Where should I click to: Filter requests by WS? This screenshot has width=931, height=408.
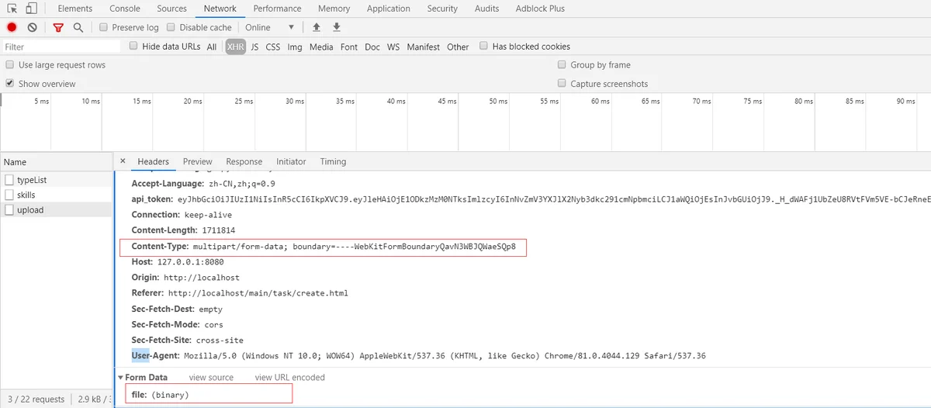pyautogui.click(x=393, y=47)
